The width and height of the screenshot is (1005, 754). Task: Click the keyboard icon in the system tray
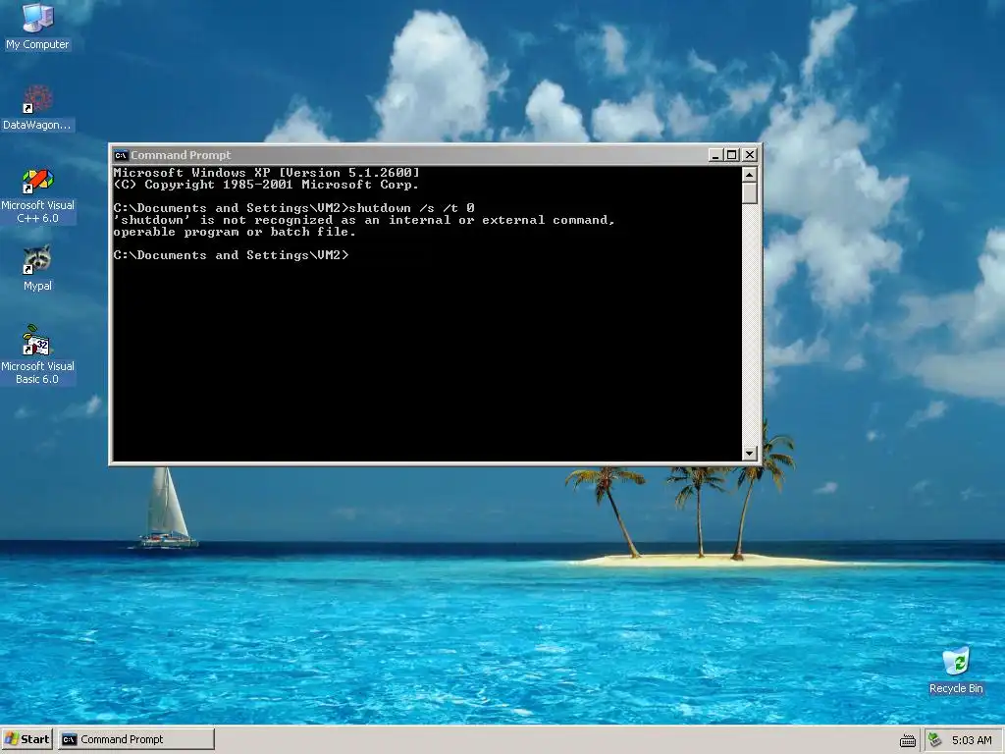tap(908, 740)
